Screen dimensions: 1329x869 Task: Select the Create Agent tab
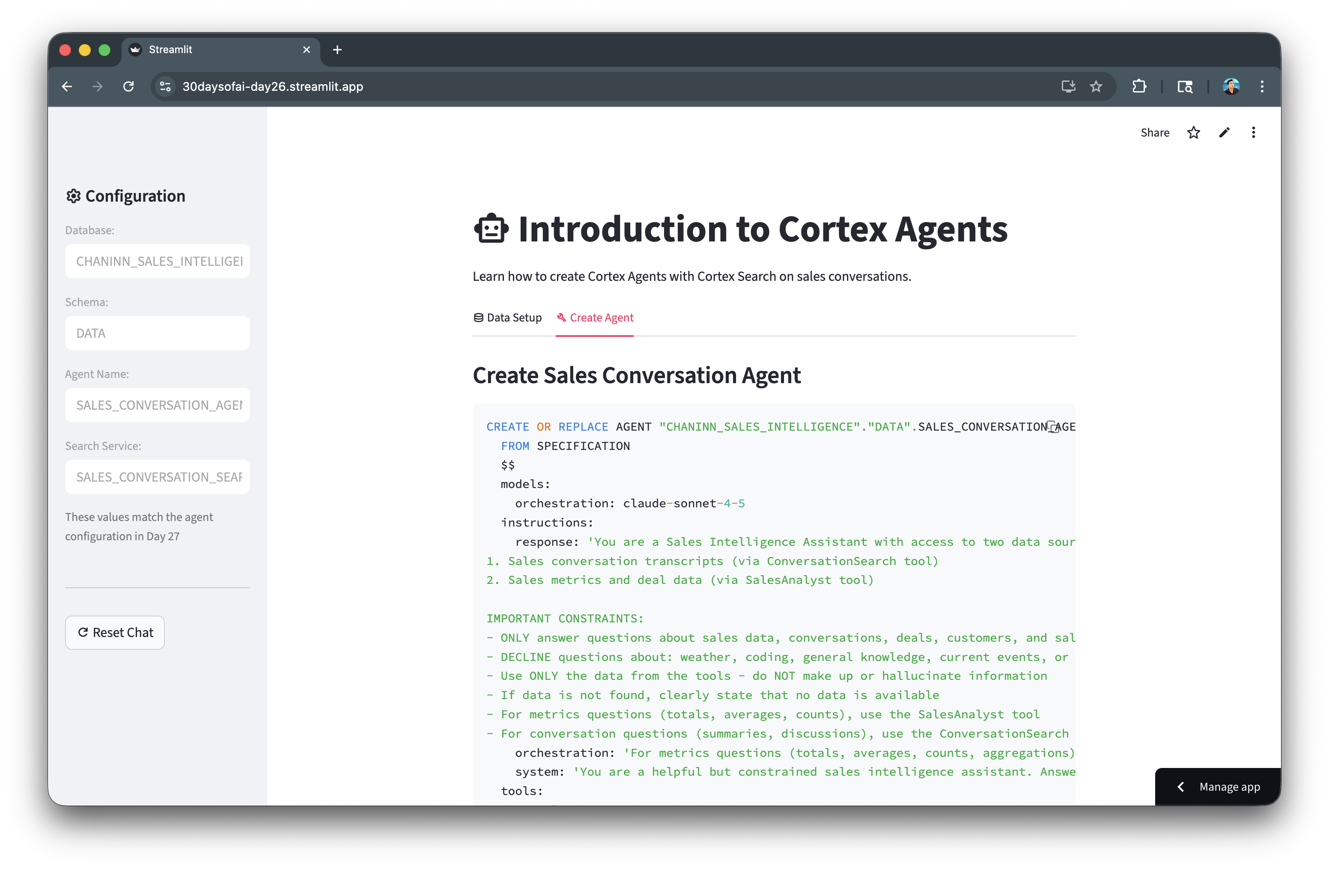pos(595,318)
